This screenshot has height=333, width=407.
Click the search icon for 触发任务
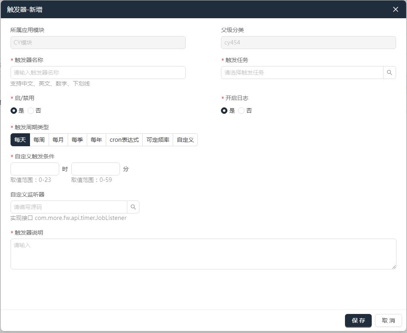pyautogui.click(x=389, y=73)
